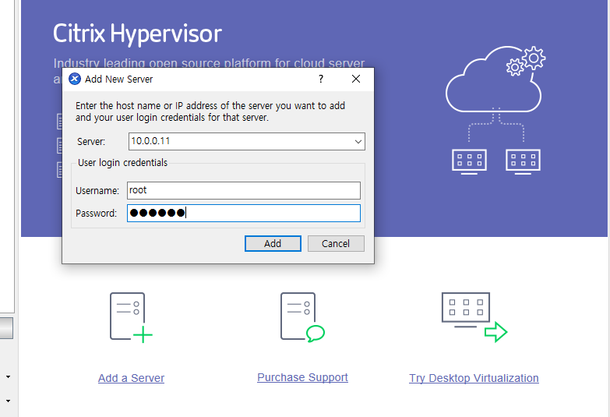Open the Server address dropdown arrow
The image size is (610, 417).
point(358,141)
